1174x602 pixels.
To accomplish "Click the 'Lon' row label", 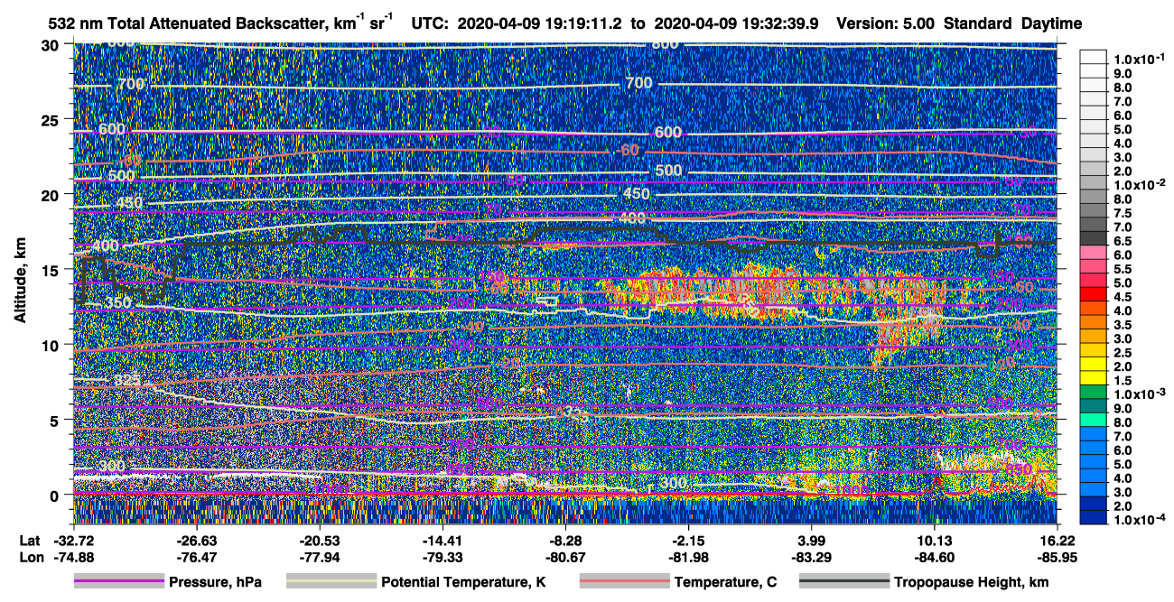I will pyautogui.click(x=30, y=558).
